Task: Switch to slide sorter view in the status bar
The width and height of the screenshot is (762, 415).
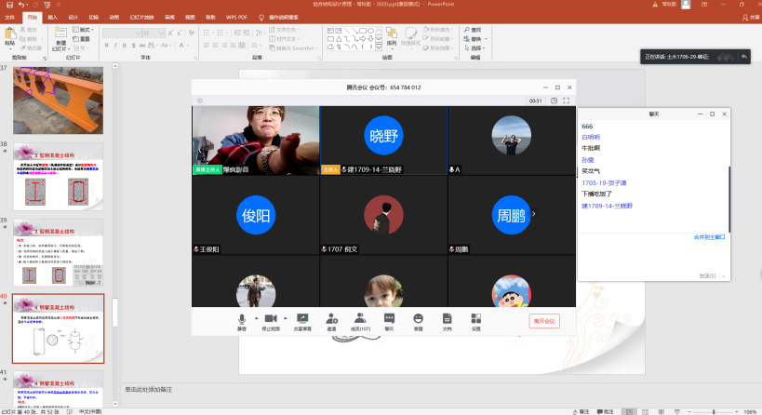Action: (x=646, y=411)
